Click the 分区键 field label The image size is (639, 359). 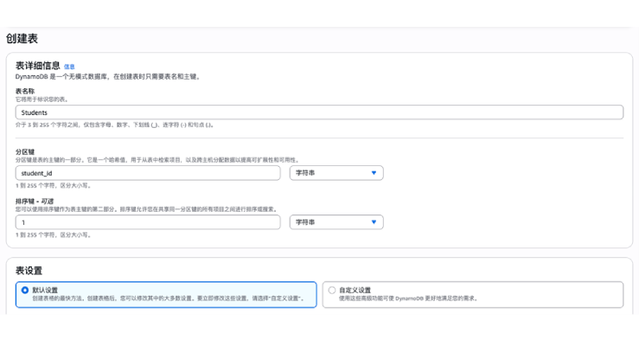click(x=25, y=151)
